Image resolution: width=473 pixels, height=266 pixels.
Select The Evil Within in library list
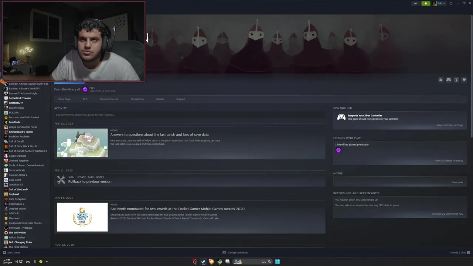(17, 233)
